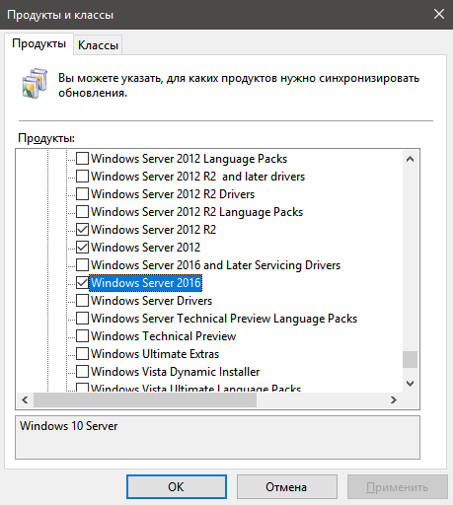Image resolution: width=453 pixels, height=505 pixels.
Task: Uncheck the Windows Server 2012 R2 checkbox
Action: click(x=82, y=230)
